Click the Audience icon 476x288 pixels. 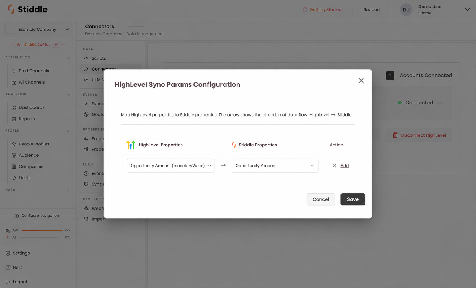(14, 155)
